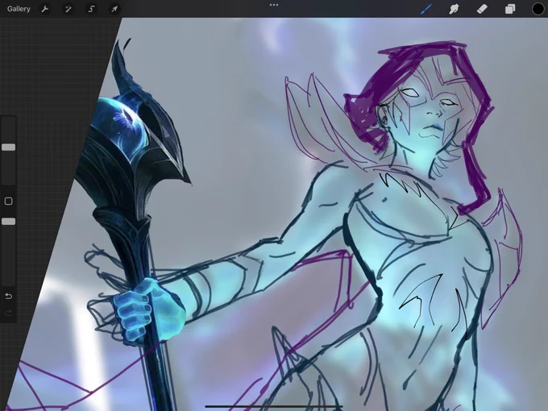Click the brush opacity slider handle
The image size is (548, 411).
tap(8, 222)
